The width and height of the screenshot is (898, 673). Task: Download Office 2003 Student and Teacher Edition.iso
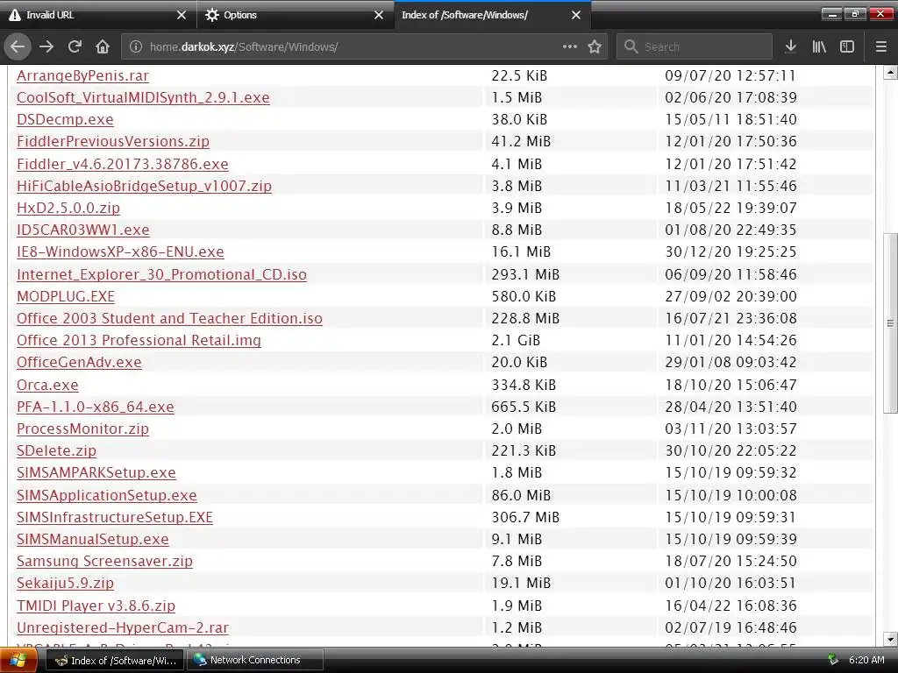pos(169,317)
